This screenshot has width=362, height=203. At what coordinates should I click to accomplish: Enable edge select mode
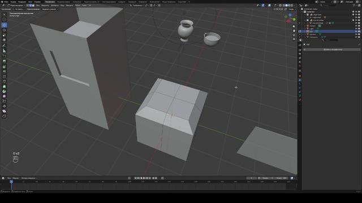pos(31,5)
